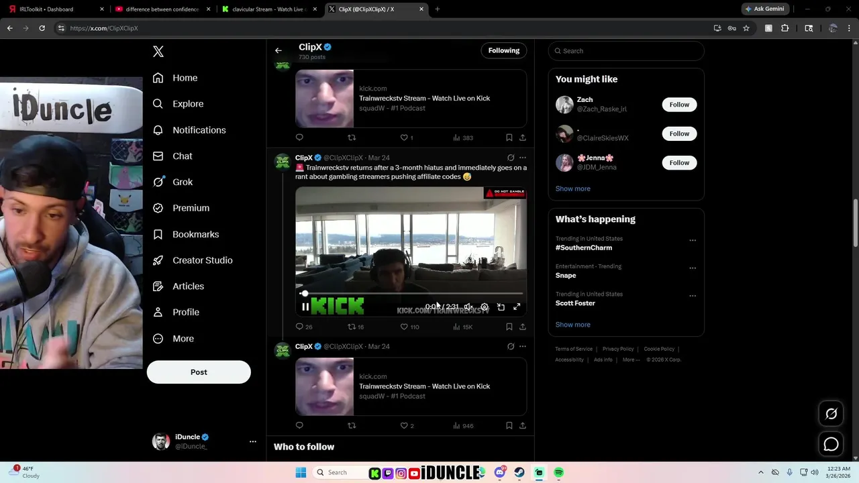Open the Mar 24 rant post's more options
The image size is (859, 483).
click(x=523, y=158)
